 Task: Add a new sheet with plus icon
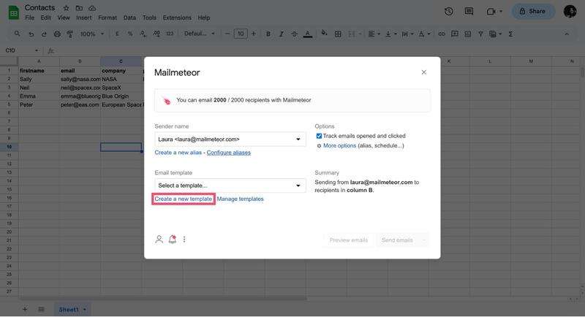[25, 309]
